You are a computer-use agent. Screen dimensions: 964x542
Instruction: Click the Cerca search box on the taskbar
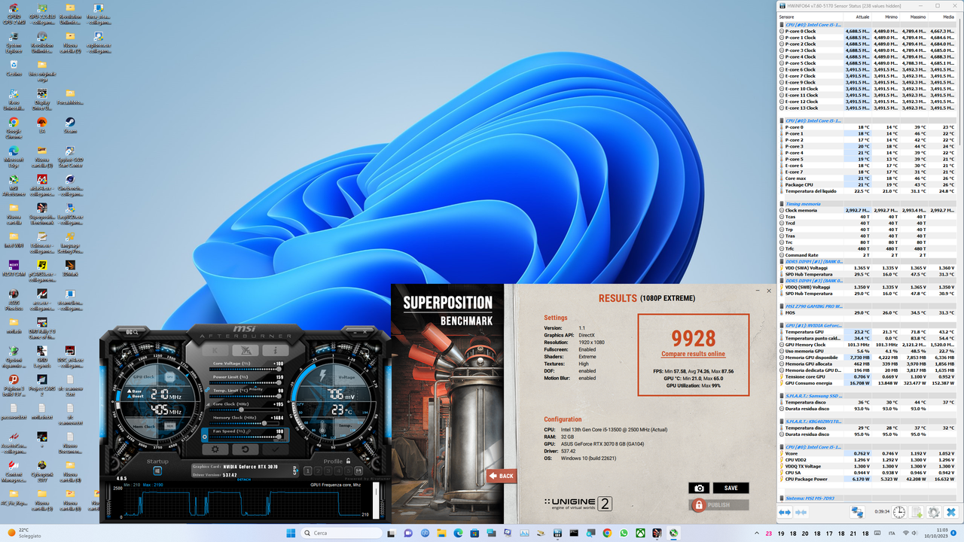[343, 532]
